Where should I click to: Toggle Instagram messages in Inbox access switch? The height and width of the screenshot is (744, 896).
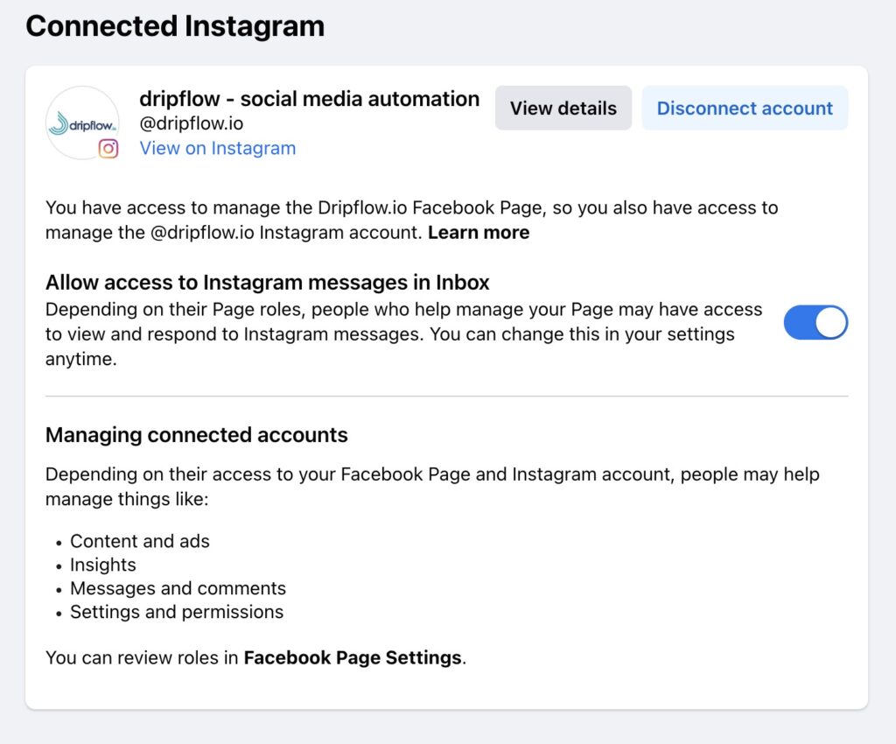815,322
